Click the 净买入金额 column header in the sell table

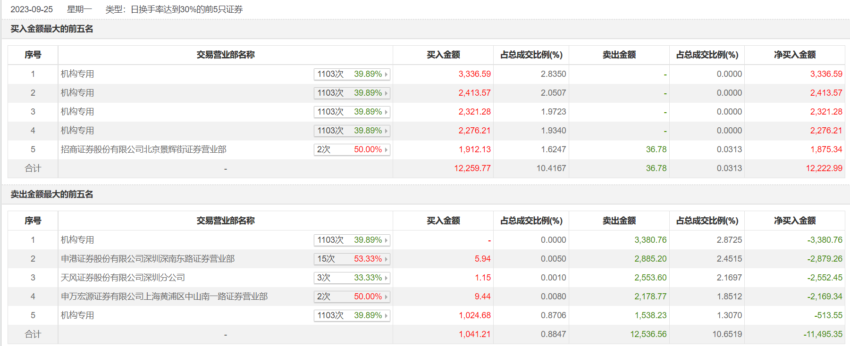[x=795, y=221]
